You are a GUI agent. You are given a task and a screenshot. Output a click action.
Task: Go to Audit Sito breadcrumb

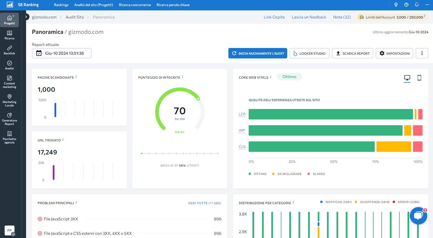click(75, 17)
